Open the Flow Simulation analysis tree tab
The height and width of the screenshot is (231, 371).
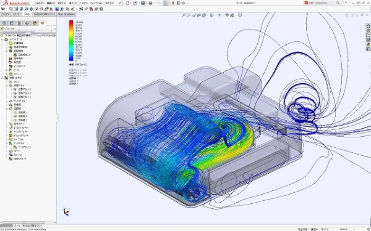42,23
